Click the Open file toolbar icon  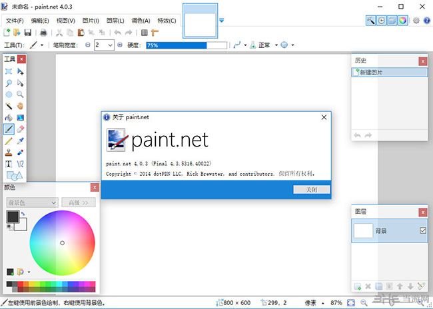click(x=17, y=33)
